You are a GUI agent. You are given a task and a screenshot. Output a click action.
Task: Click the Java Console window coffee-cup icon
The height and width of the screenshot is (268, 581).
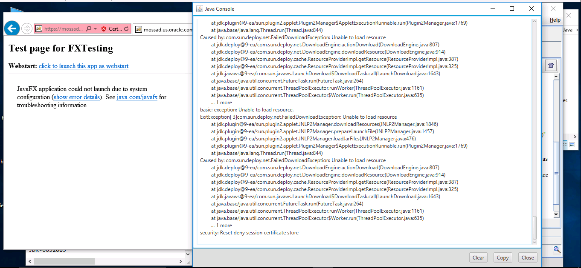point(199,9)
